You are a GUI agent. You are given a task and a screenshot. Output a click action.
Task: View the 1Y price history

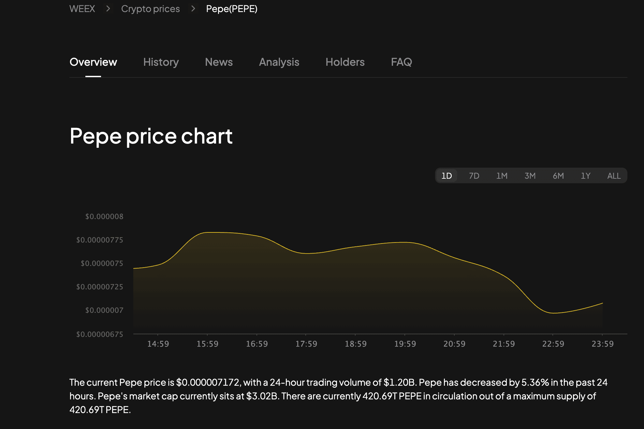pos(586,176)
